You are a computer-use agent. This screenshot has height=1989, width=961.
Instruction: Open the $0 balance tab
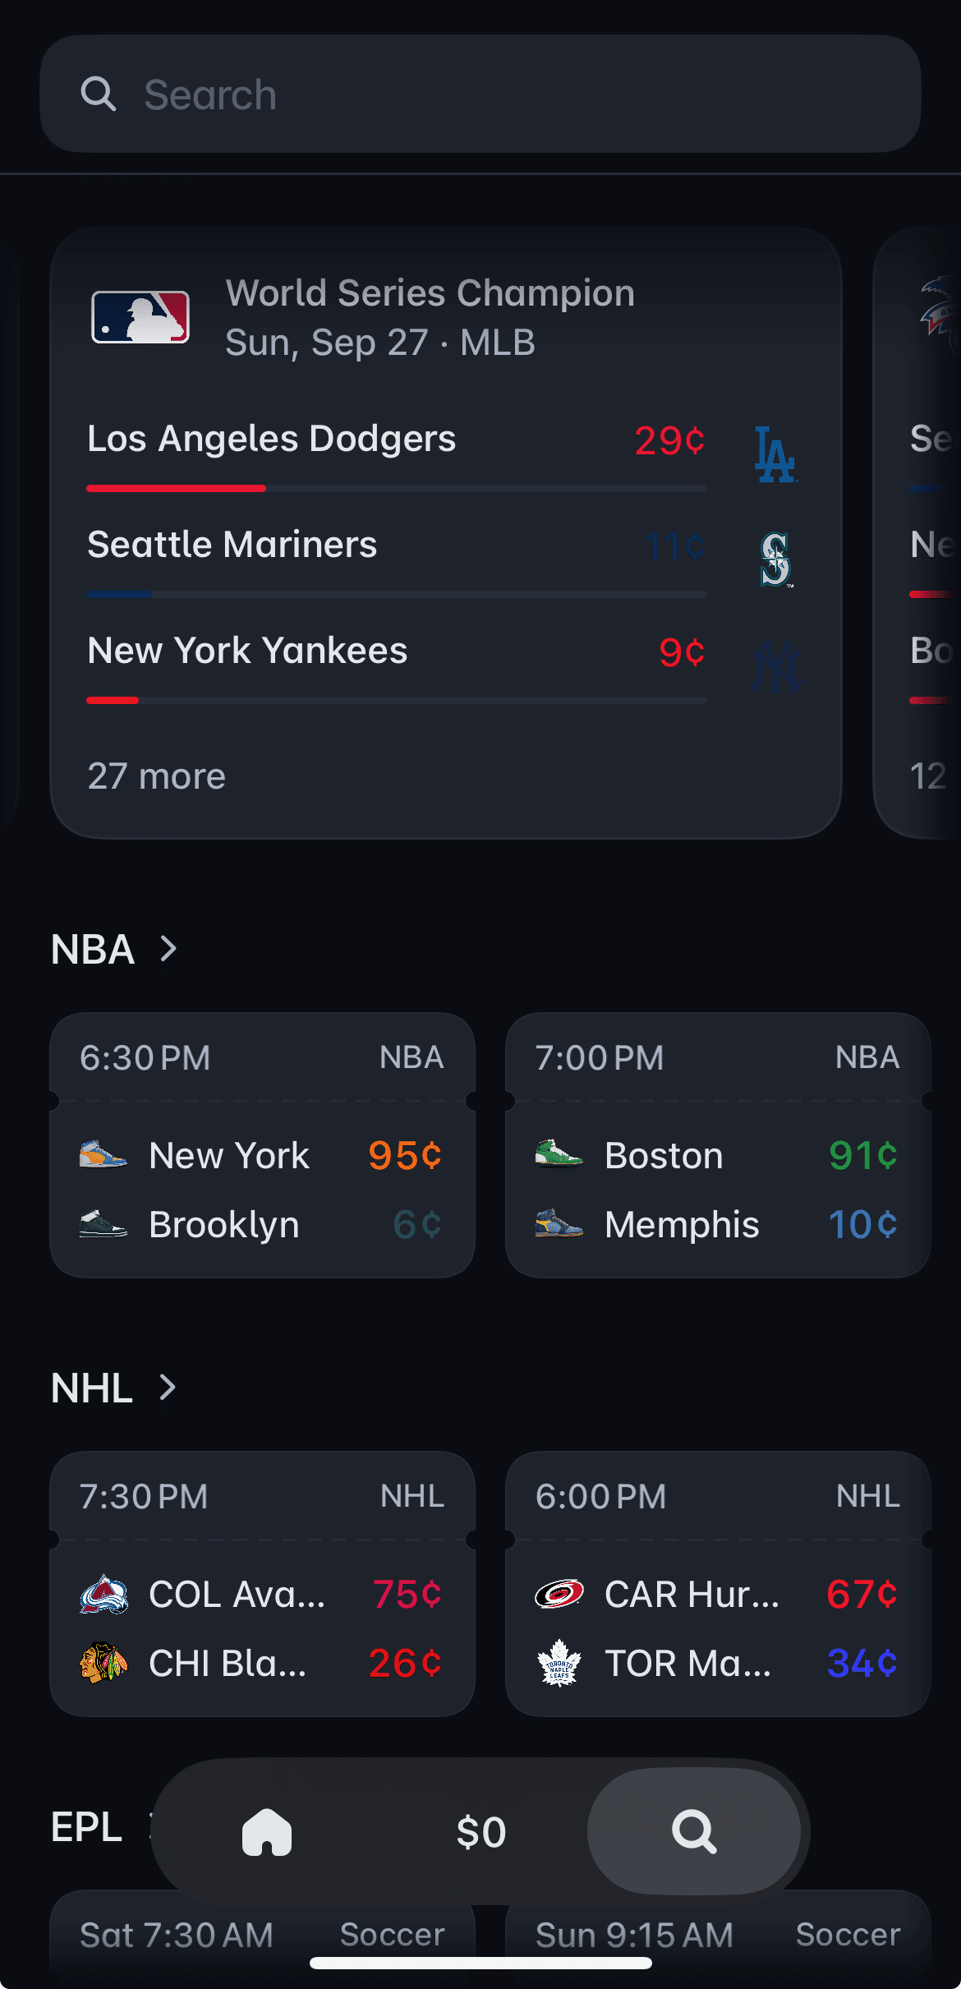[481, 1832]
